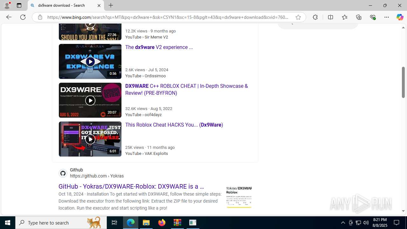Play This Roblox Cheat HACKS You thumbnail
The image size is (407, 229).
pos(90,139)
